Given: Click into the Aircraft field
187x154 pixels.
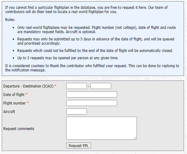Looking at the screenshot, I should [x=76, y=111].
